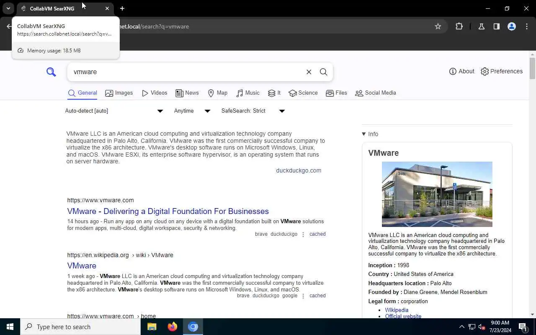536x335 pixels.
Task: Open a new browser tab
Action: coord(122,8)
